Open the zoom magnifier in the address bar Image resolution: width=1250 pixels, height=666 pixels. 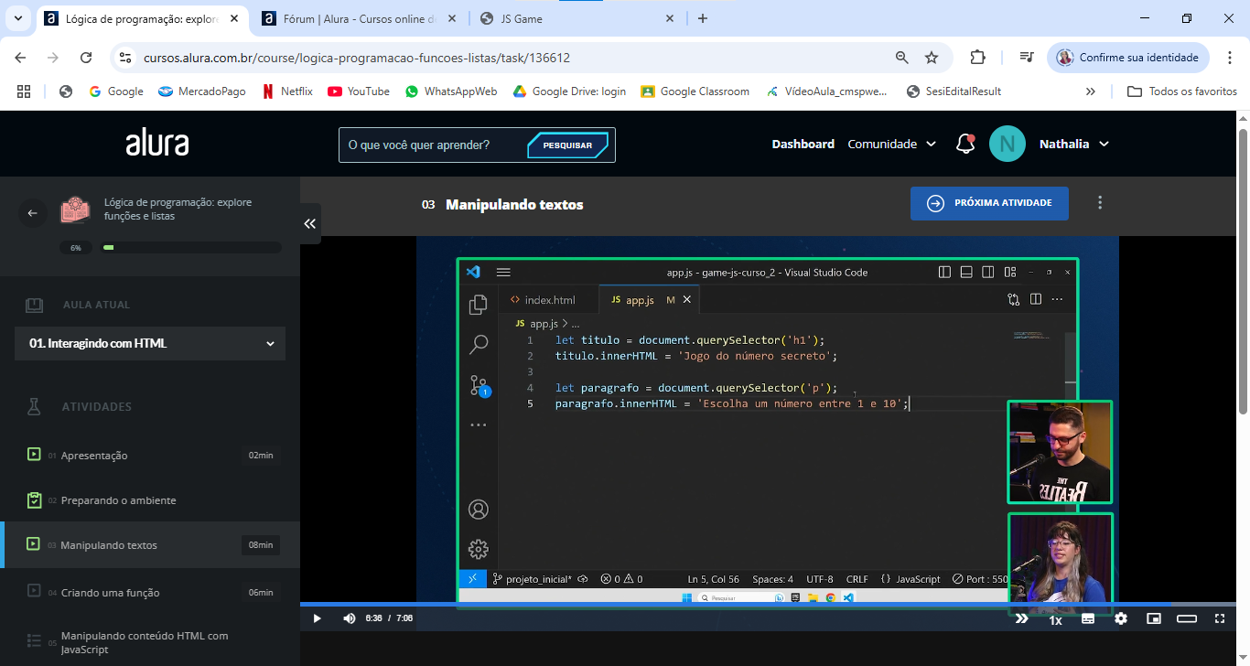[x=902, y=58]
